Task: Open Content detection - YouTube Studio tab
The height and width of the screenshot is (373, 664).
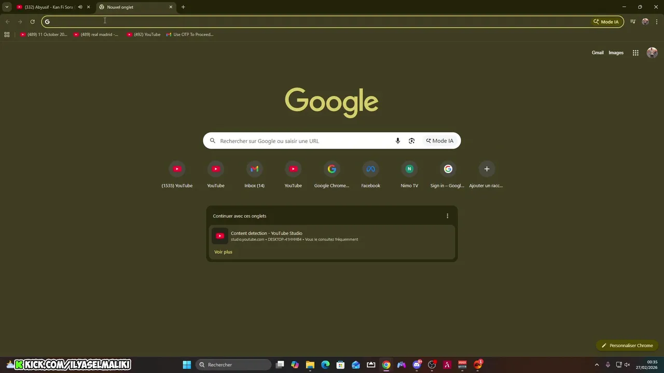Action: pos(332,236)
